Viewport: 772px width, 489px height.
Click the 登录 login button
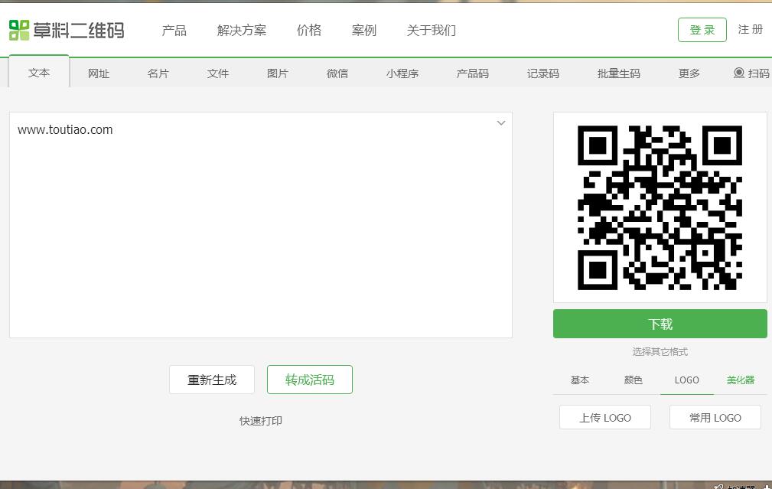[702, 30]
